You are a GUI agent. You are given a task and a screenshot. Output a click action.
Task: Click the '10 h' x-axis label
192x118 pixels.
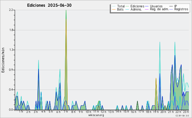click(x=88, y=112)
